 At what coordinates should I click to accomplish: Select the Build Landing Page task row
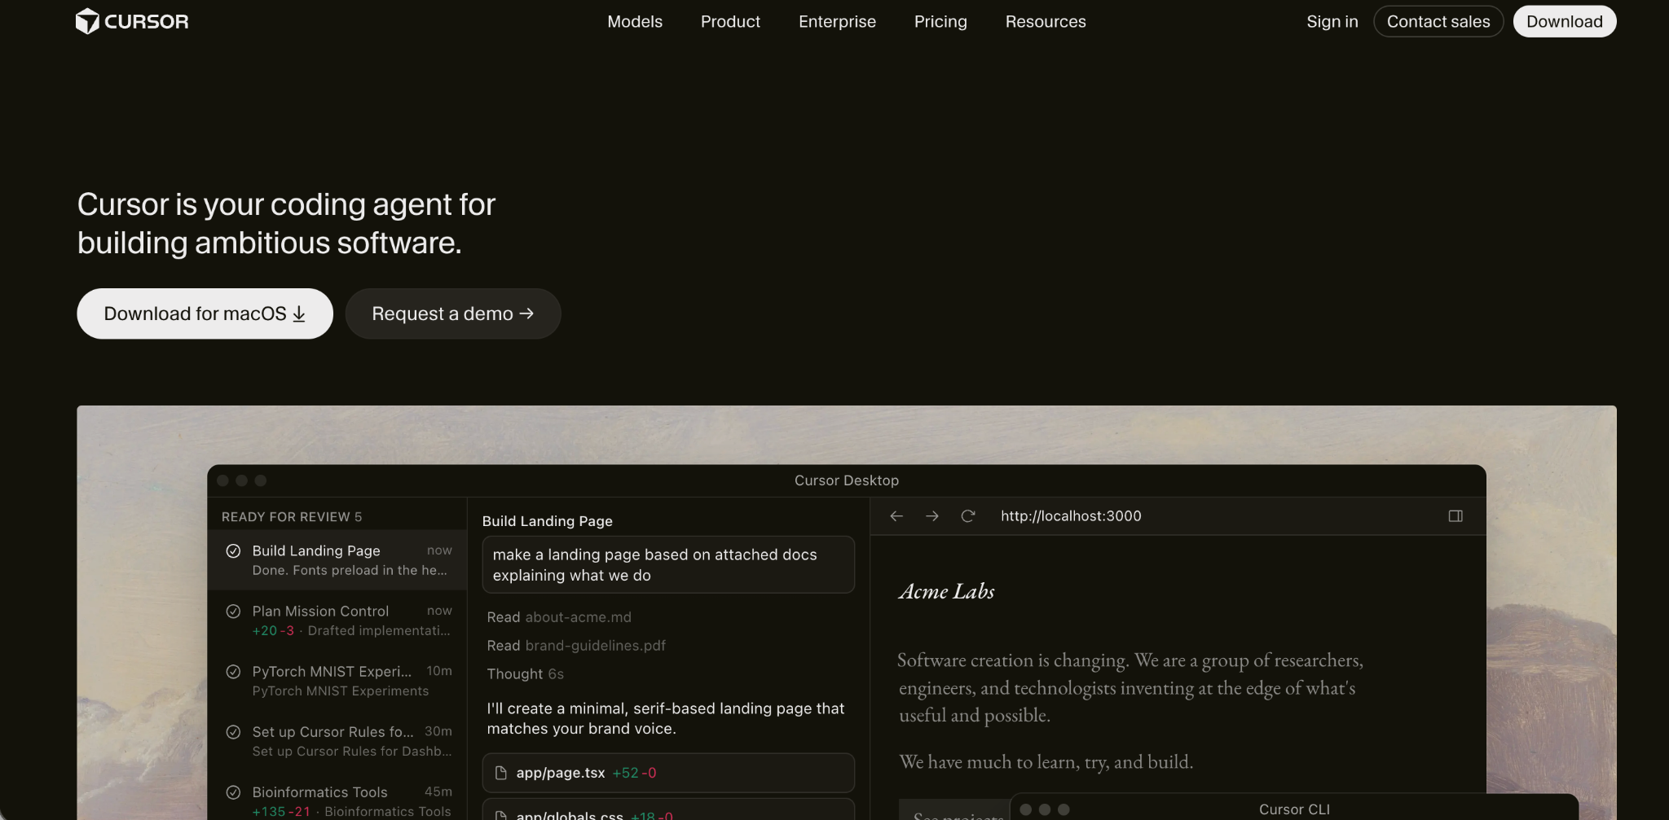pyautogui.click(x=337, y=560)
